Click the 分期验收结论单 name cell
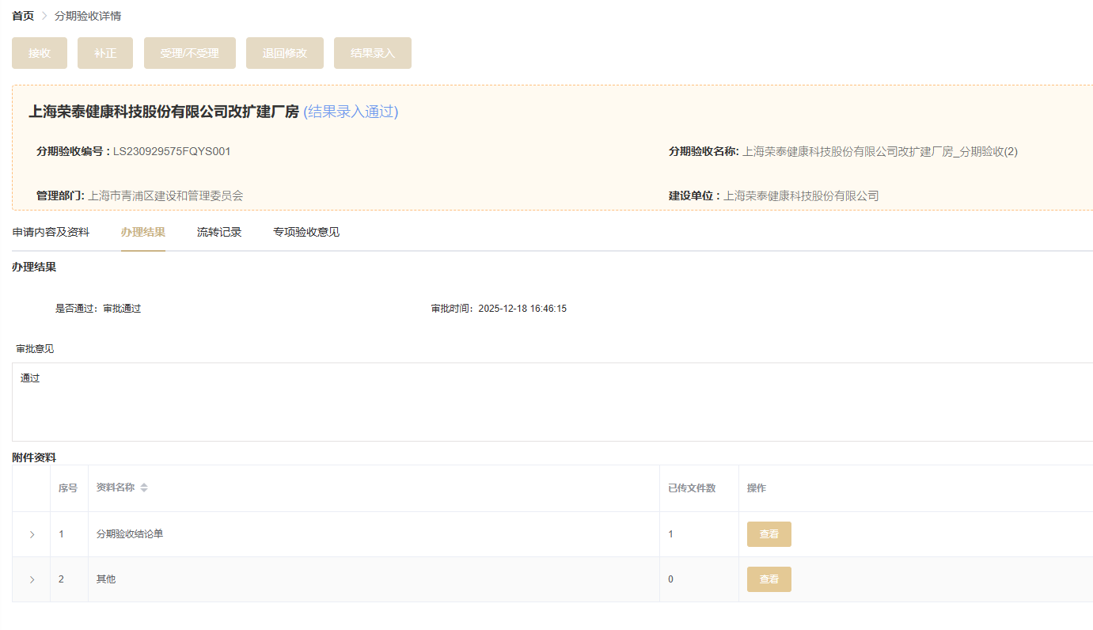Screen dimensions: 1093x630 point(130,534)
